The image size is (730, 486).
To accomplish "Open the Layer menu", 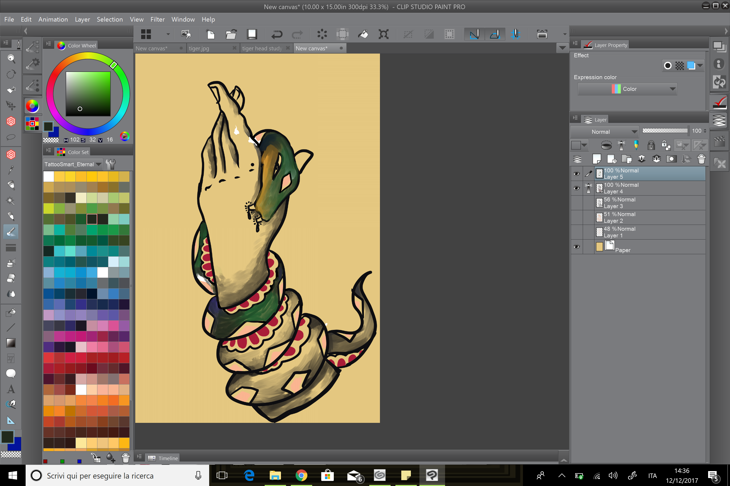I will click(x=82, y=19).
